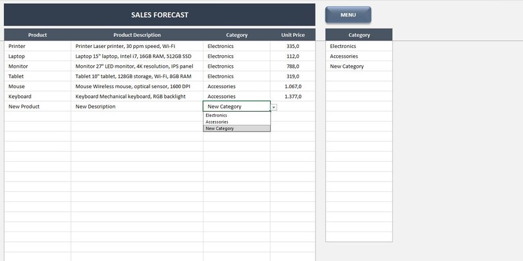Image resolution: width=523 pixels, height=261 pixels.
Task: Click the SALES FORECAST title banner
Action: [159, 14]
